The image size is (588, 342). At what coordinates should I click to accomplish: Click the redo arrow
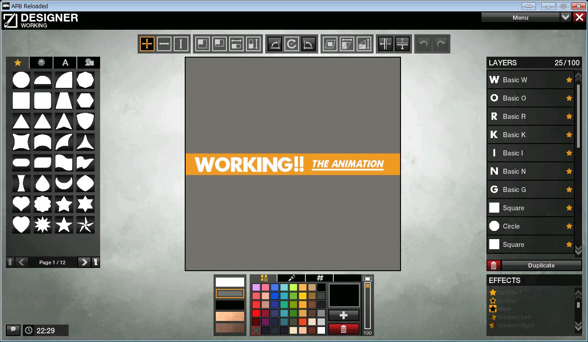click(x=441, y=44)
